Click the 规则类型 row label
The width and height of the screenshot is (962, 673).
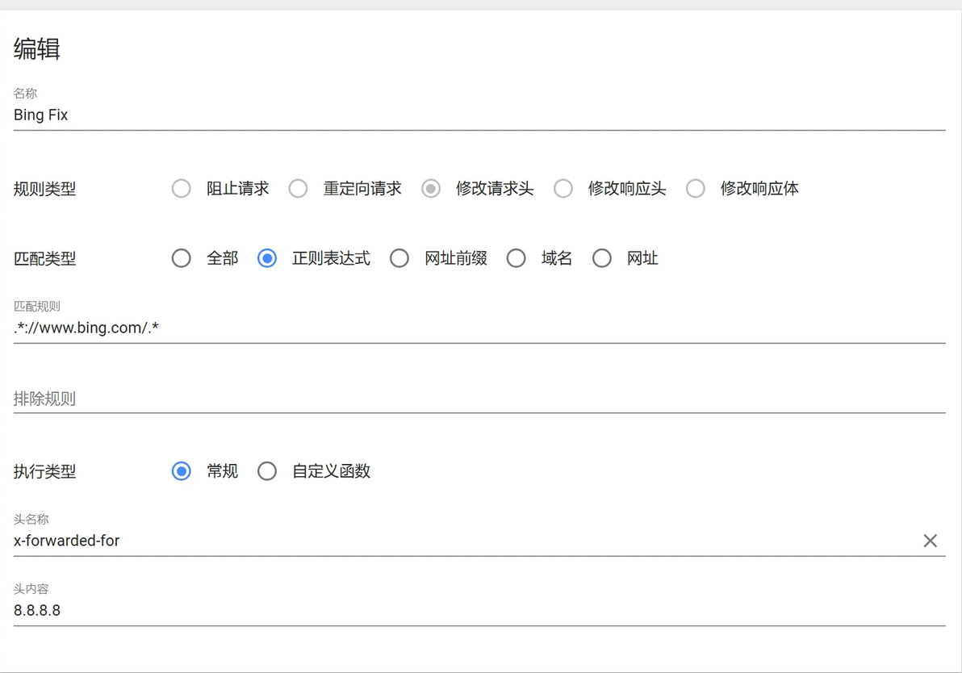[x=45, y=189]
